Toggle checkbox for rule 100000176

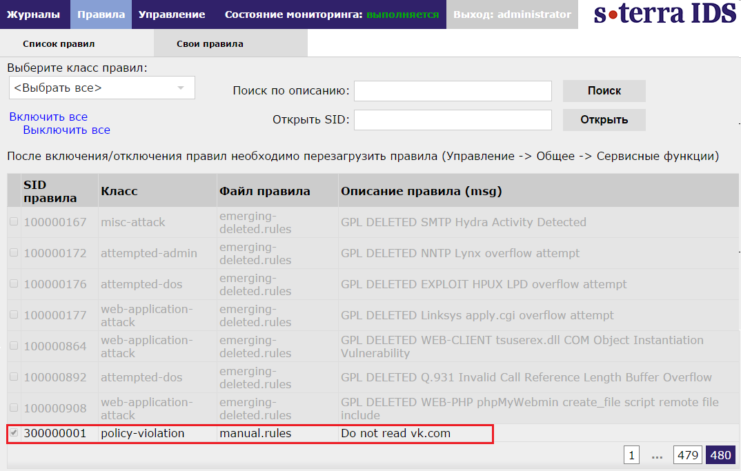coord(14,283)
